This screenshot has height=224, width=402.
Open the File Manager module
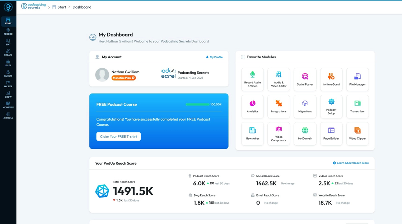[x=357, y=79]
